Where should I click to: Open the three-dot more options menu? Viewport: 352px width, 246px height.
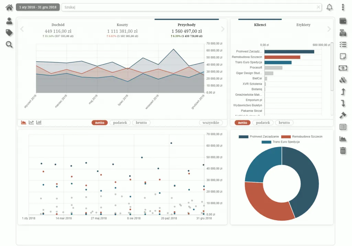pos(343,7)
